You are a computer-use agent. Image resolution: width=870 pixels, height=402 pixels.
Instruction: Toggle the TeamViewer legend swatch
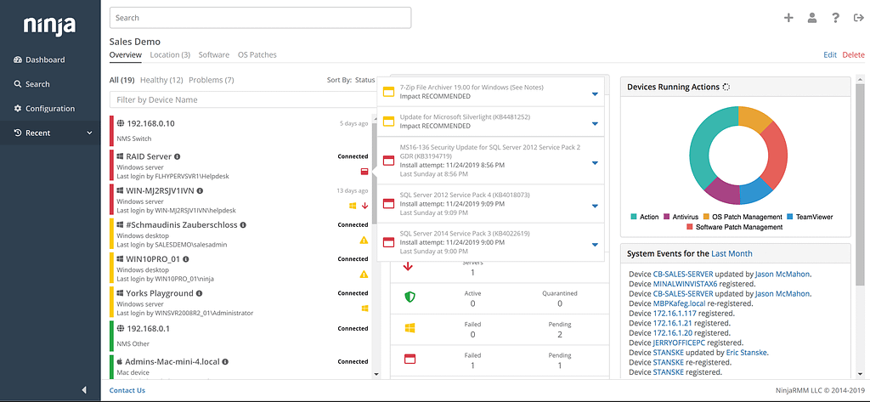click(x=789, y=217)
